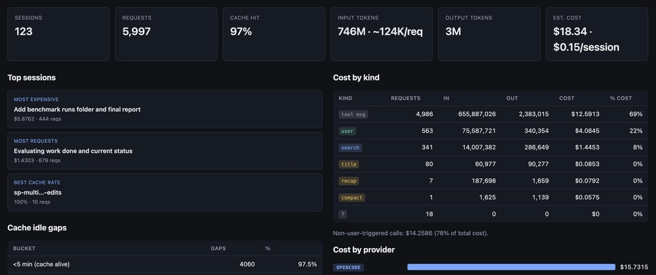Select the Requests card showing 5,997
The height and width of the screenshot is (275, 656).
(166, 34)
